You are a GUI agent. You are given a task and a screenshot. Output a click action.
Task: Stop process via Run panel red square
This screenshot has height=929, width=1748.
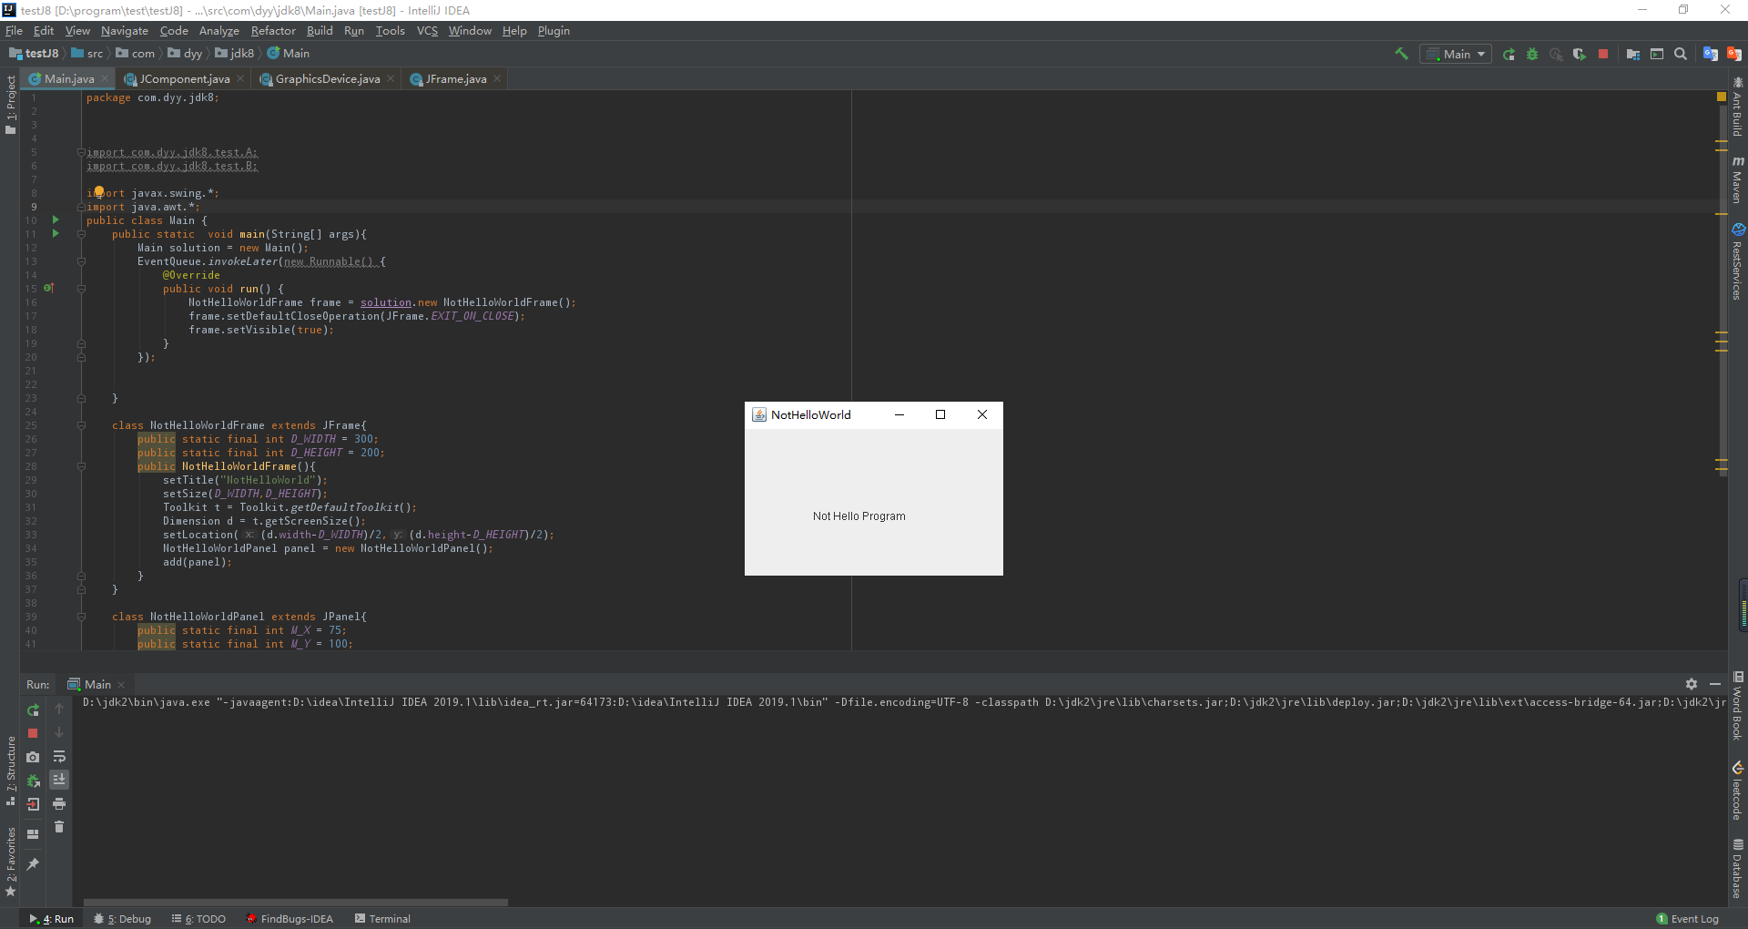click(x=33, y=733)
